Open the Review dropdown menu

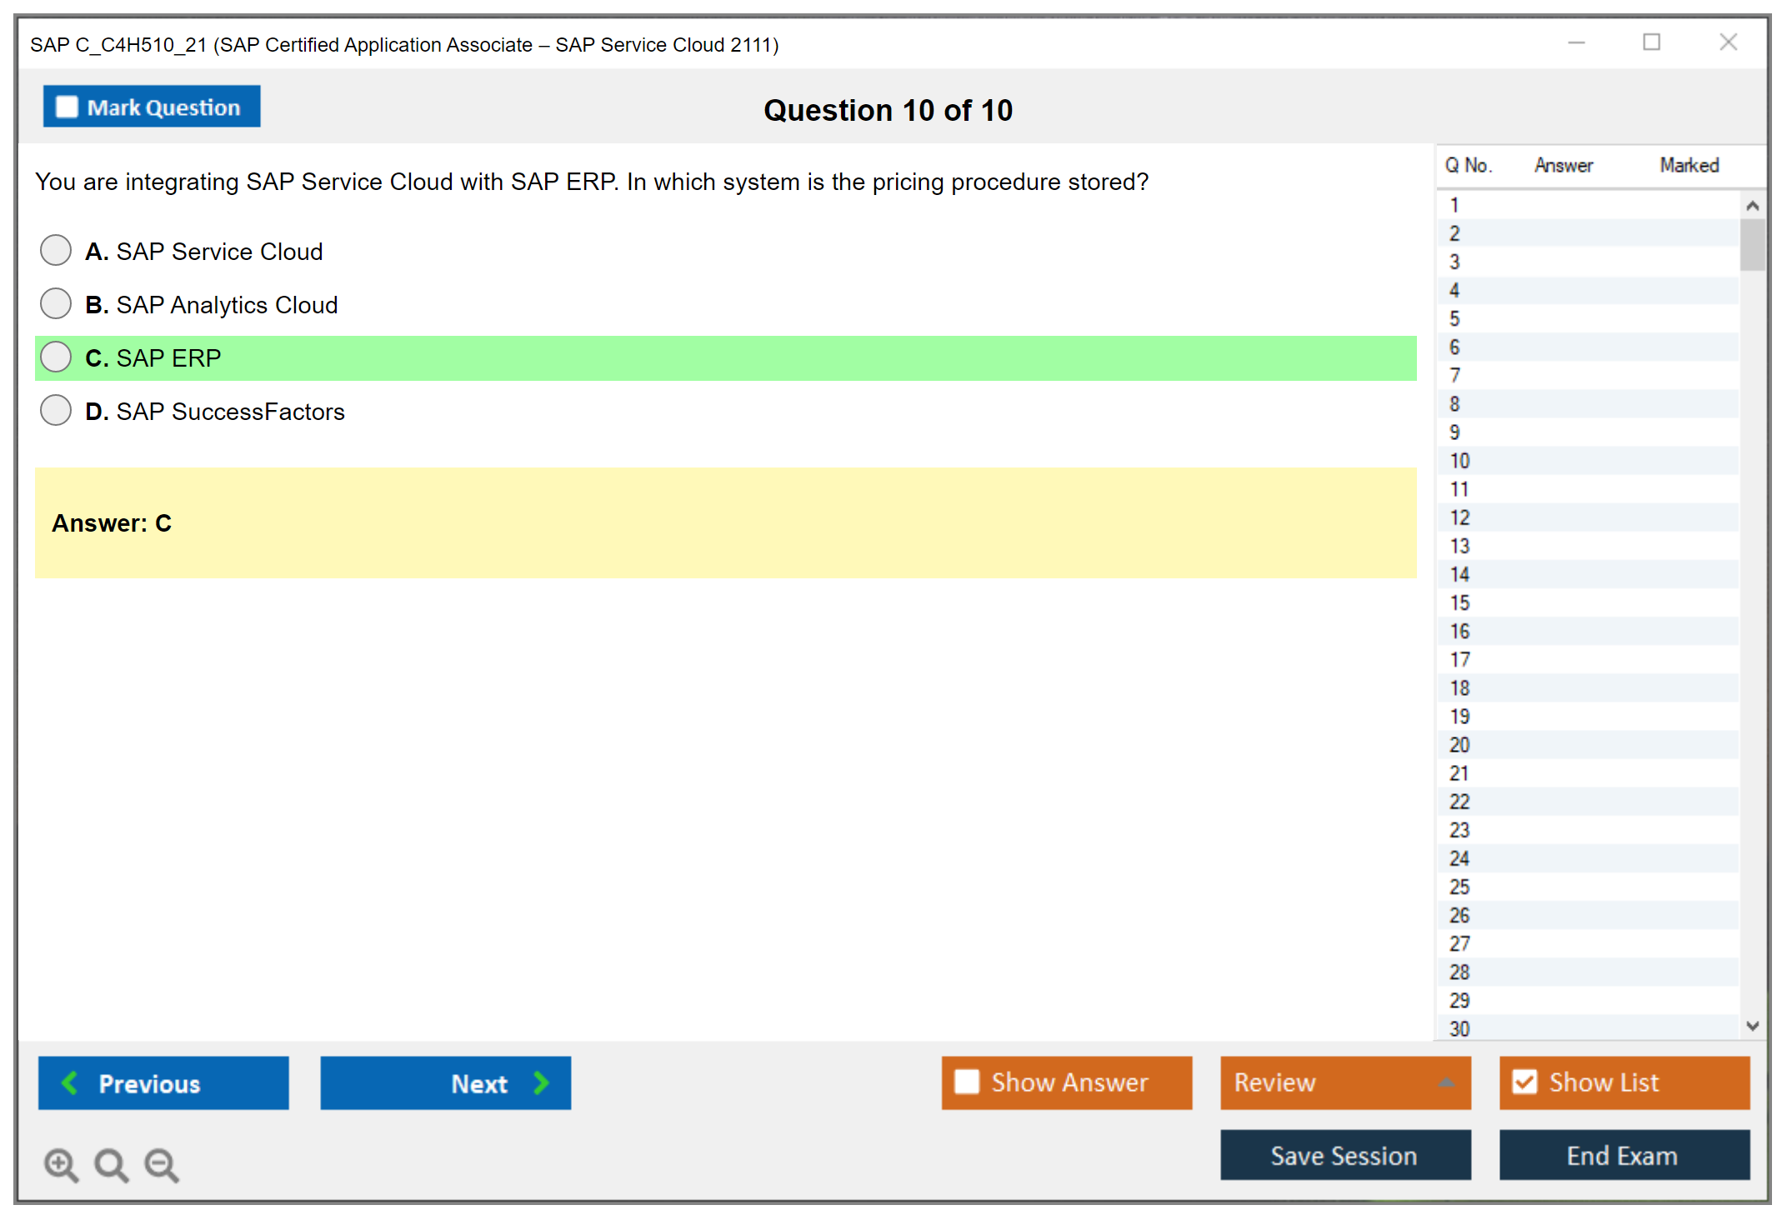[x=1446, y=1082]
